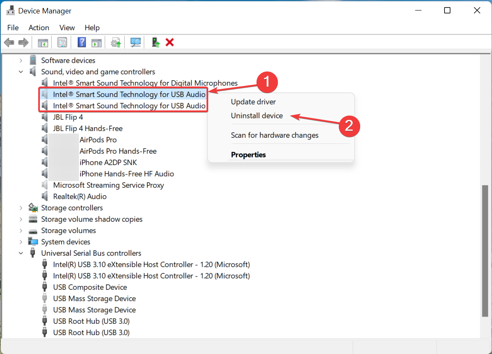Image resolution: width=492 pixels, height=354 pixels.
Task: Click the System devices monitor icon
Action: click(33, 241)
